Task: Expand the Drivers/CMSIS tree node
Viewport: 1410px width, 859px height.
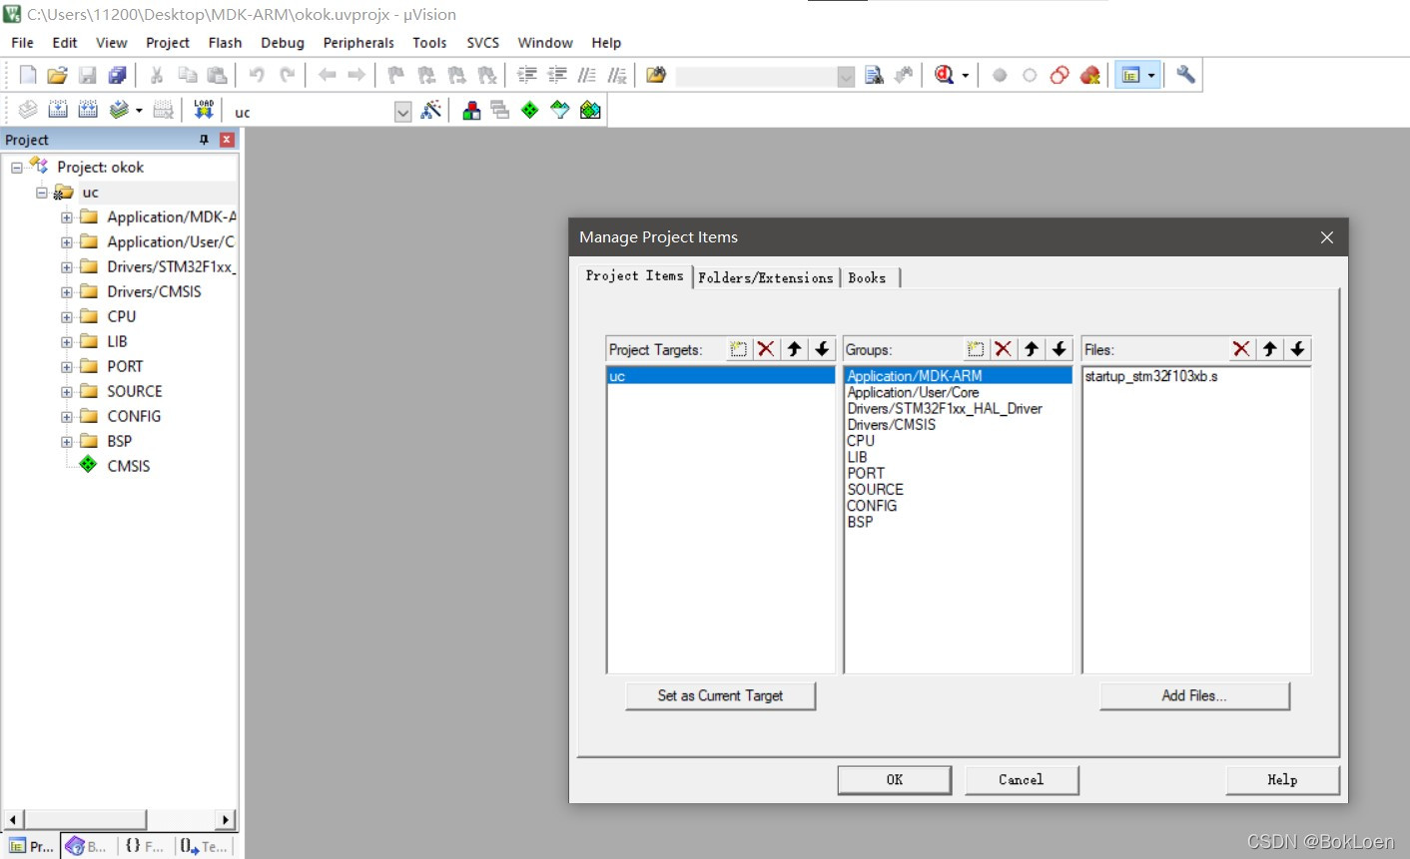Action: click(67, 292)
